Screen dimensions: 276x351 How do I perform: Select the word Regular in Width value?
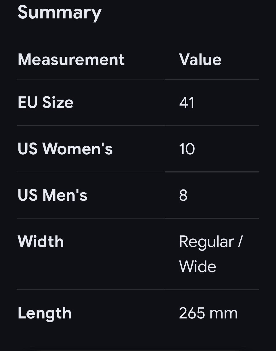click(x=206, y=242)
